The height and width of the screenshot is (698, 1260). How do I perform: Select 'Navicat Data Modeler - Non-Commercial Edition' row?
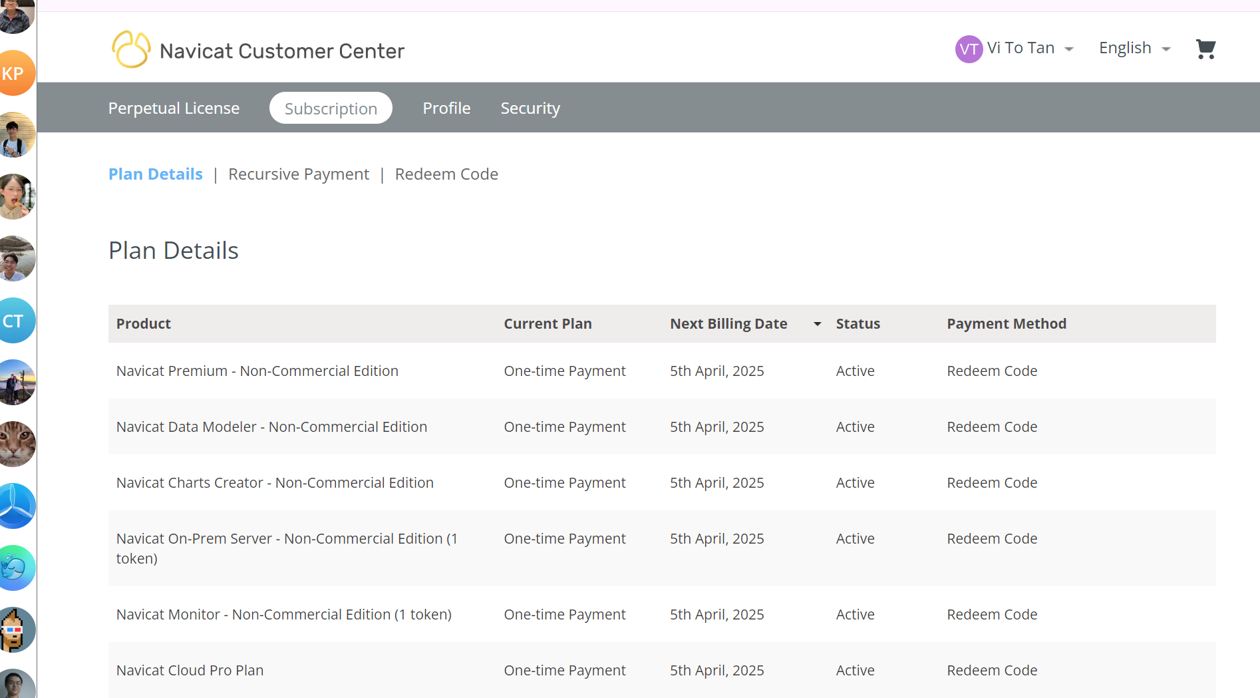click(x=662, y=427)
